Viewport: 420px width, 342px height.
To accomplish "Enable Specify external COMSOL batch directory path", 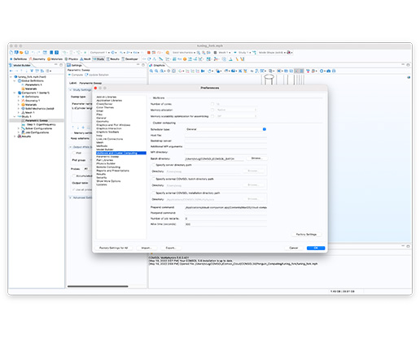I will [154, 179].
